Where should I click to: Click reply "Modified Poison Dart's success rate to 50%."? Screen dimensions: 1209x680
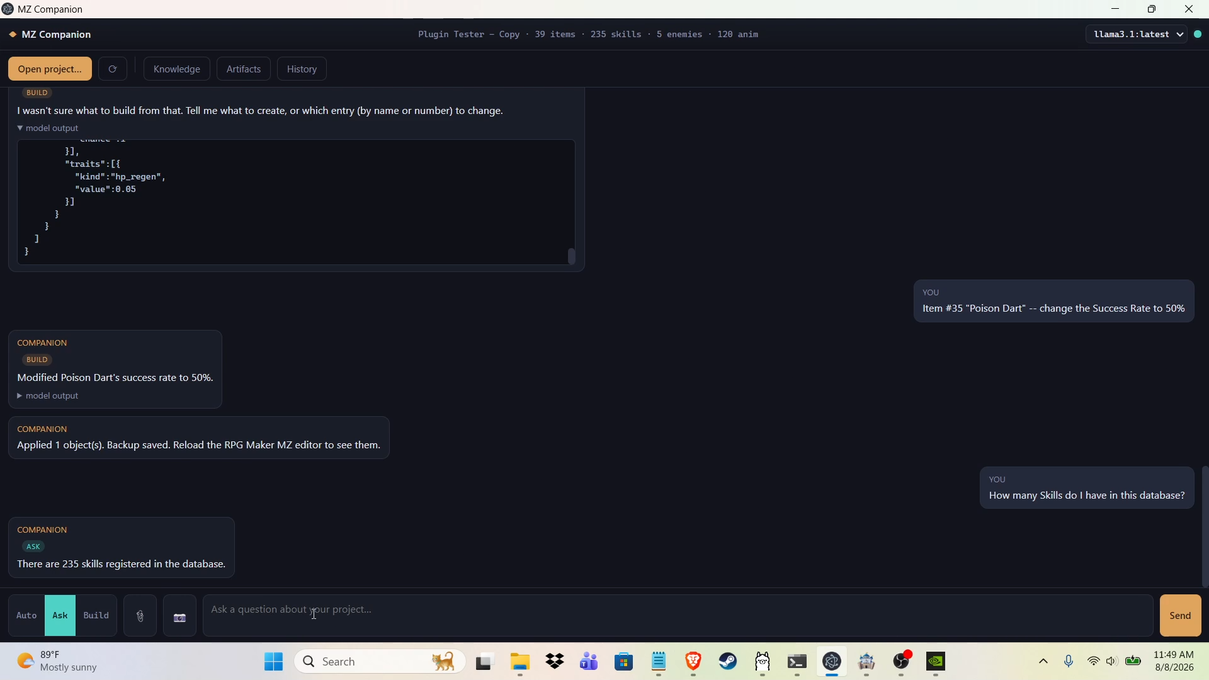click(x=115, y=378)
